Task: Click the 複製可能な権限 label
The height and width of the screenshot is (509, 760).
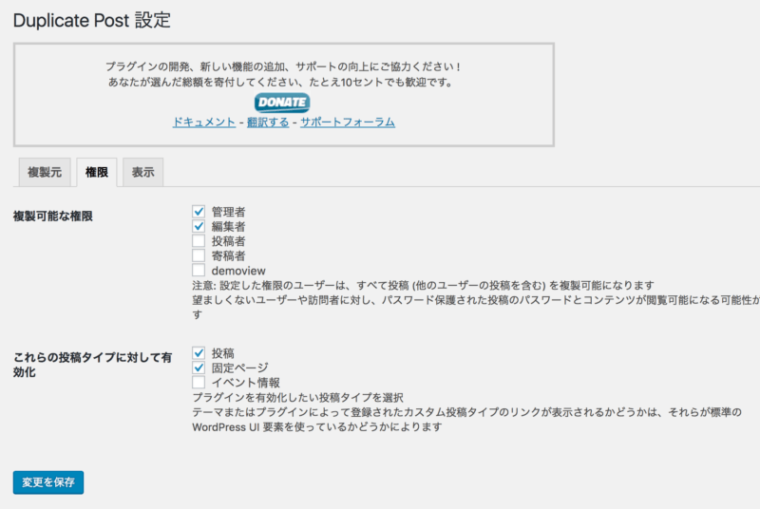Action: 53,216
